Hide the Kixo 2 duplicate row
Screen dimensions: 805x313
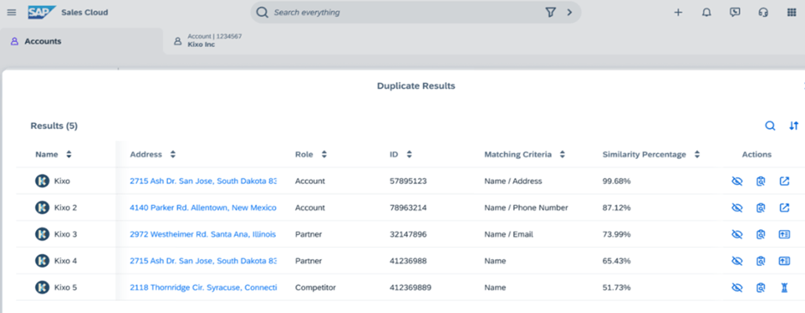pos(737,208)
